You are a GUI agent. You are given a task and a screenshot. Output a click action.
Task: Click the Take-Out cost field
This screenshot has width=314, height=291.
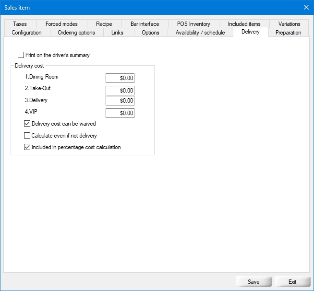120,90
